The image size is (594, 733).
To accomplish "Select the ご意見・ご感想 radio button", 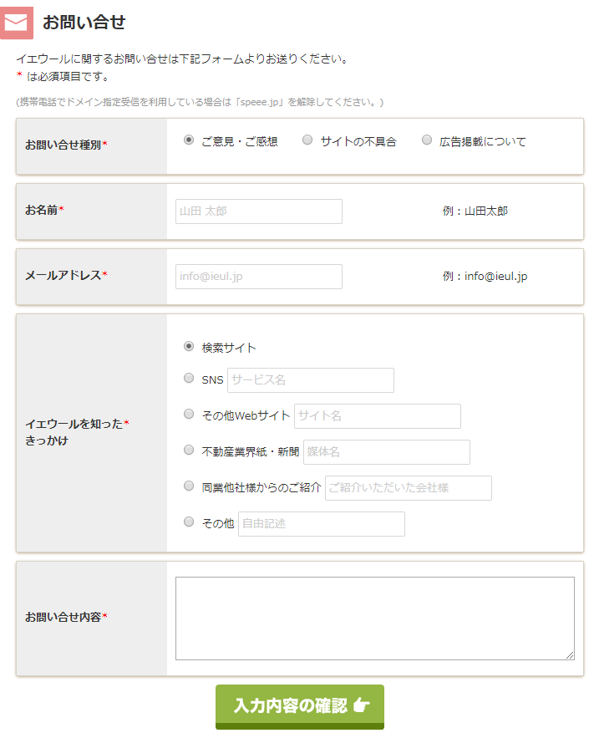I will coord(188,140).
